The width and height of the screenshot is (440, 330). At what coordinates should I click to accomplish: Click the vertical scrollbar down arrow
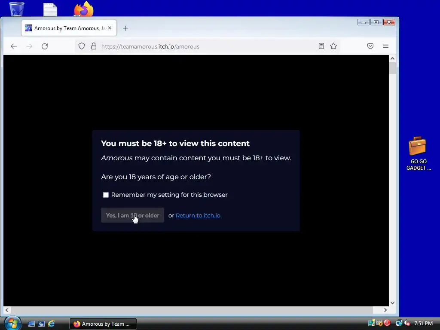pyautogui.click(x=392, y=303)
